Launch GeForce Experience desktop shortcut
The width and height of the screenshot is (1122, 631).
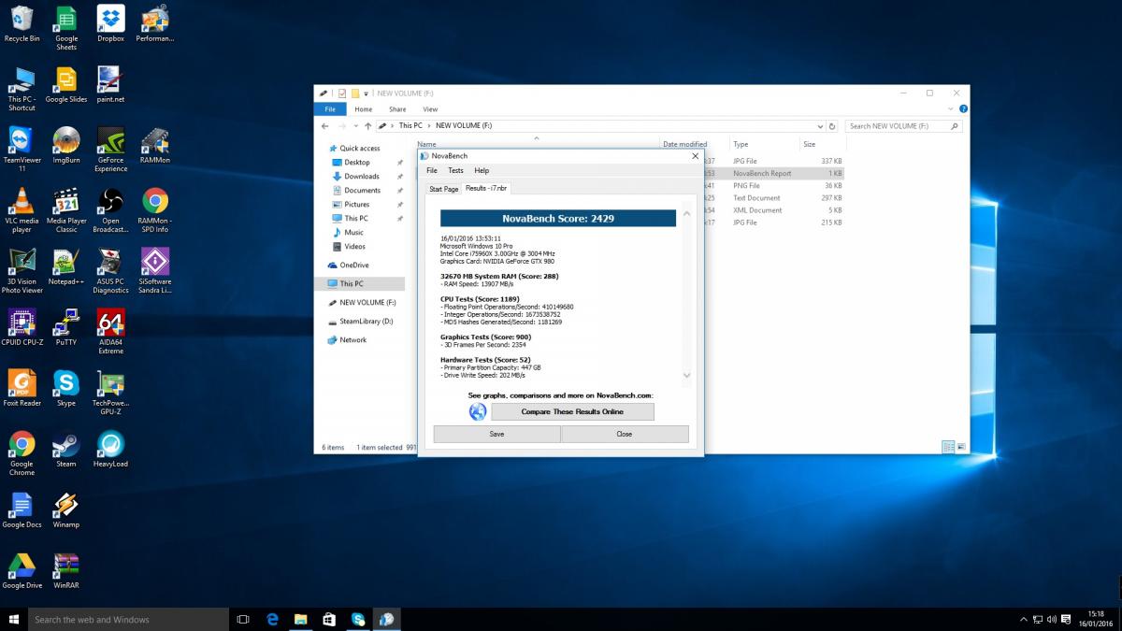tap(110, 151)
